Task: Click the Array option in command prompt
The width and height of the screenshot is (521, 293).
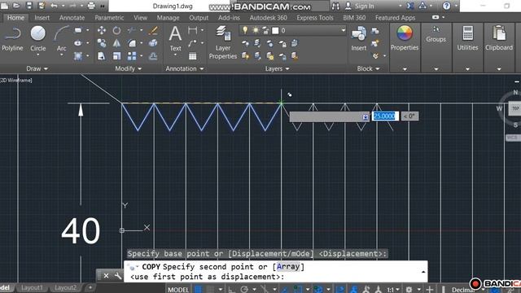Action: [288, 266]
